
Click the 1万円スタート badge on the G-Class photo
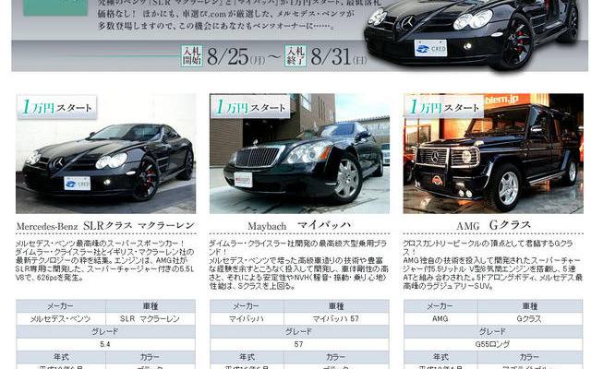444,107
